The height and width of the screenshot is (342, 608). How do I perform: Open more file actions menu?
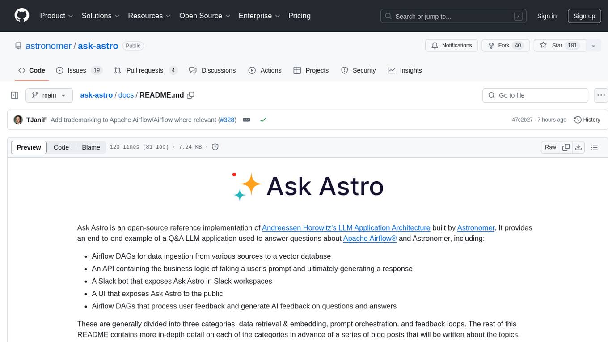(x=601, y=95)
